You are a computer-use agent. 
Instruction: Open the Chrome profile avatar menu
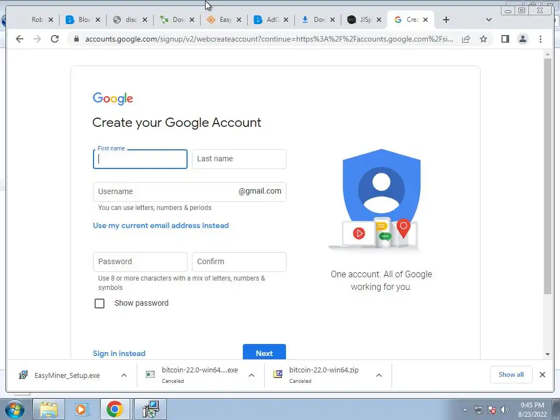tap(522, 39)
